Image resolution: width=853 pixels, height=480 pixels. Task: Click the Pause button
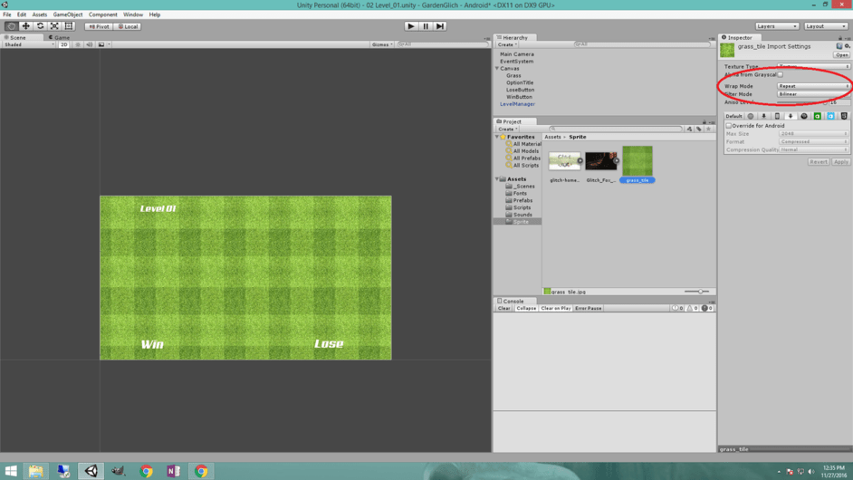[x=426, y=26]
